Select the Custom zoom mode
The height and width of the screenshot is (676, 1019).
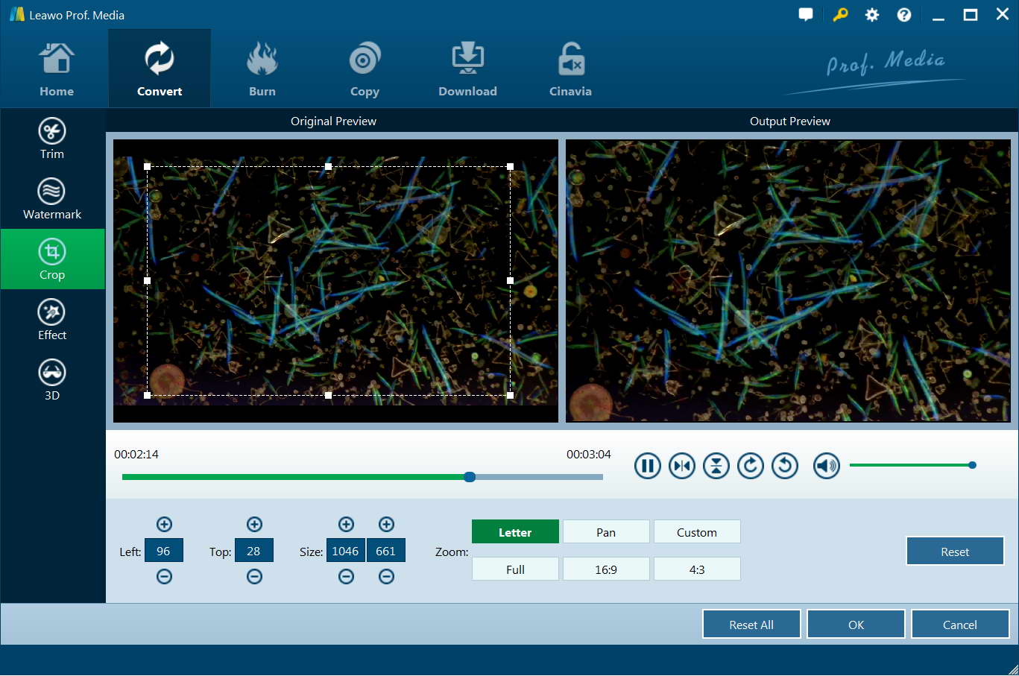pyautogui.click(x=697, y=532)
